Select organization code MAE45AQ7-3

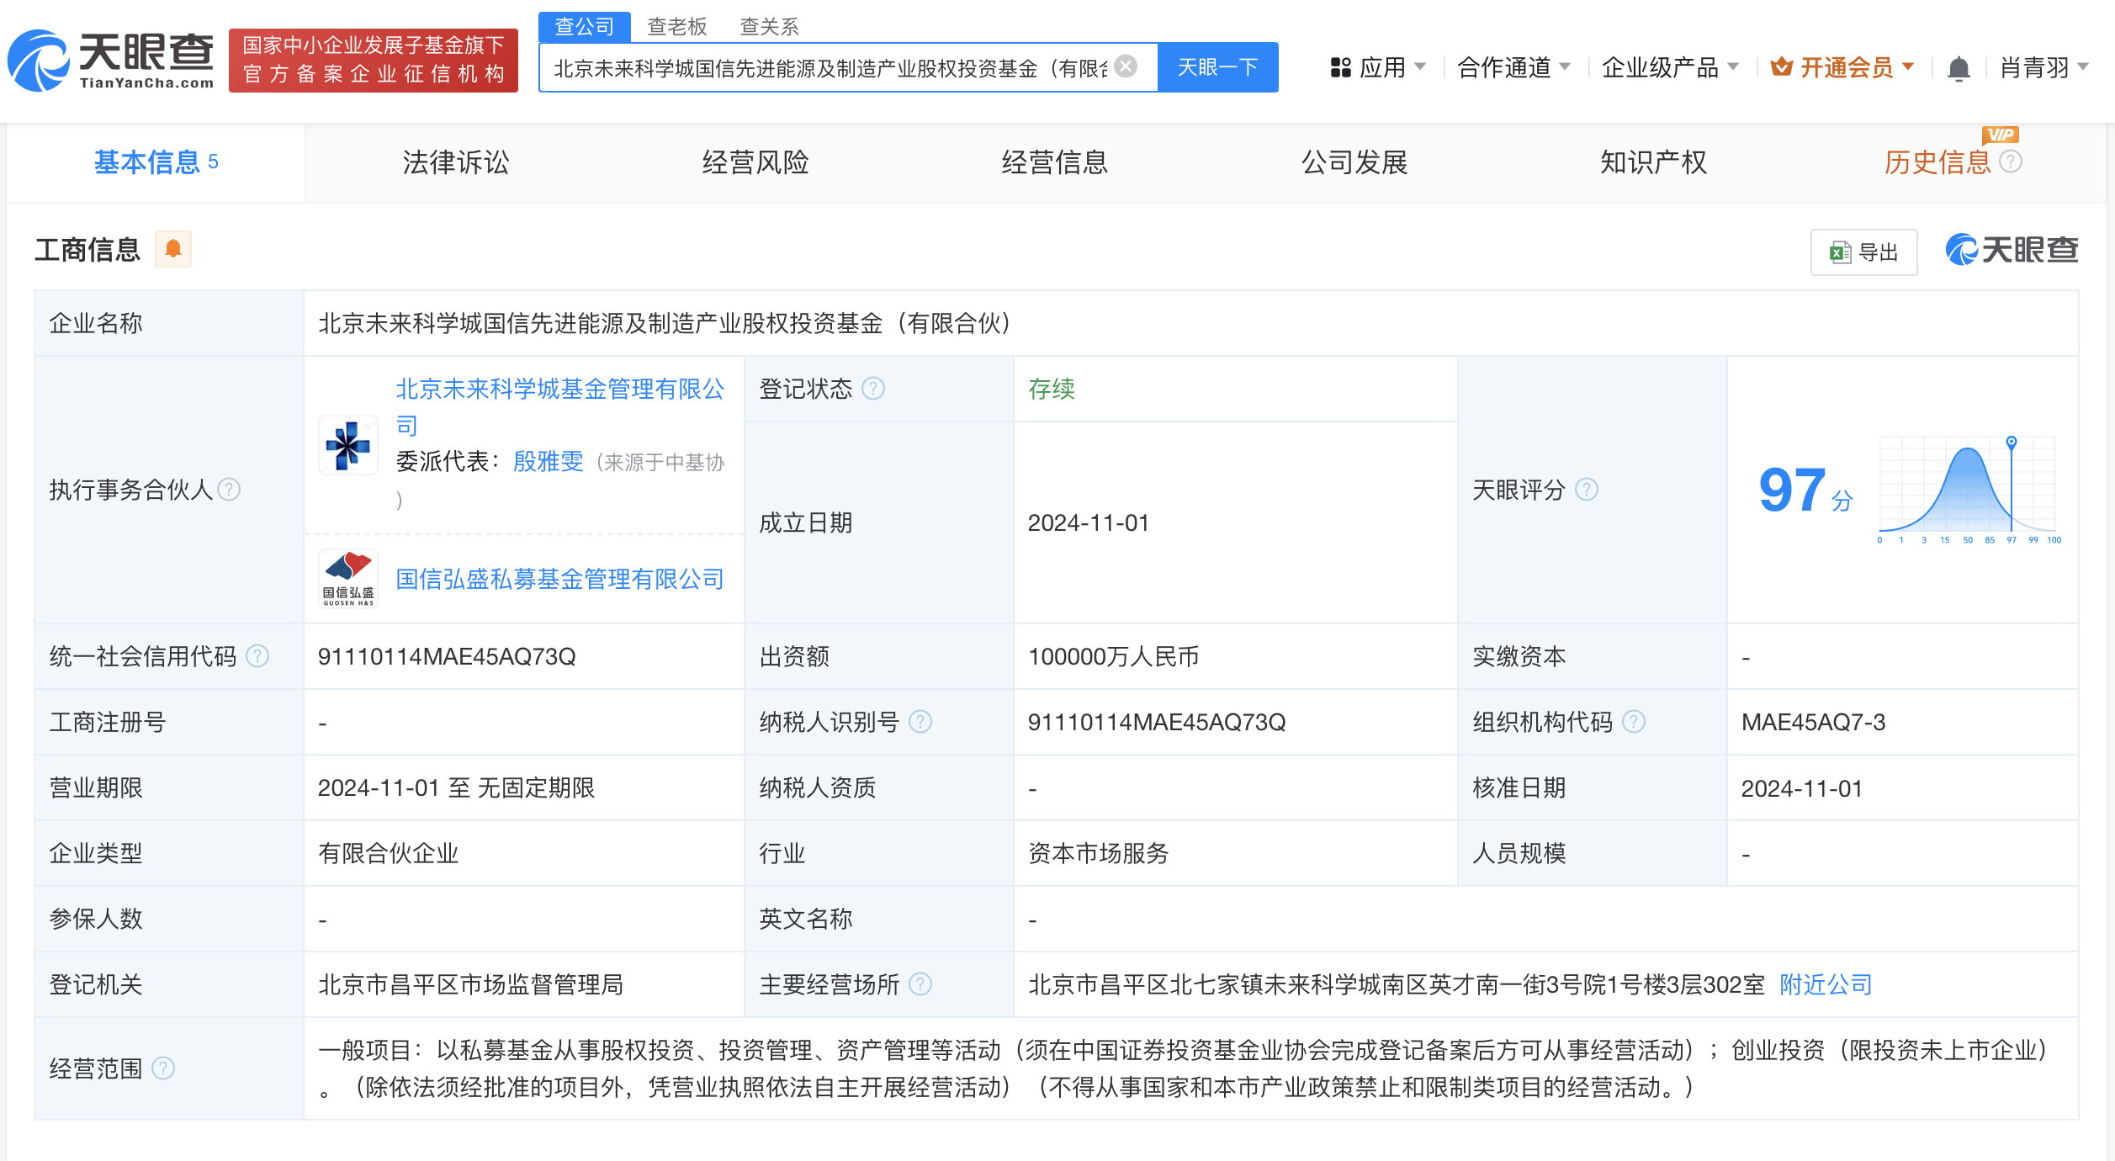click(x=1814, y=722)
